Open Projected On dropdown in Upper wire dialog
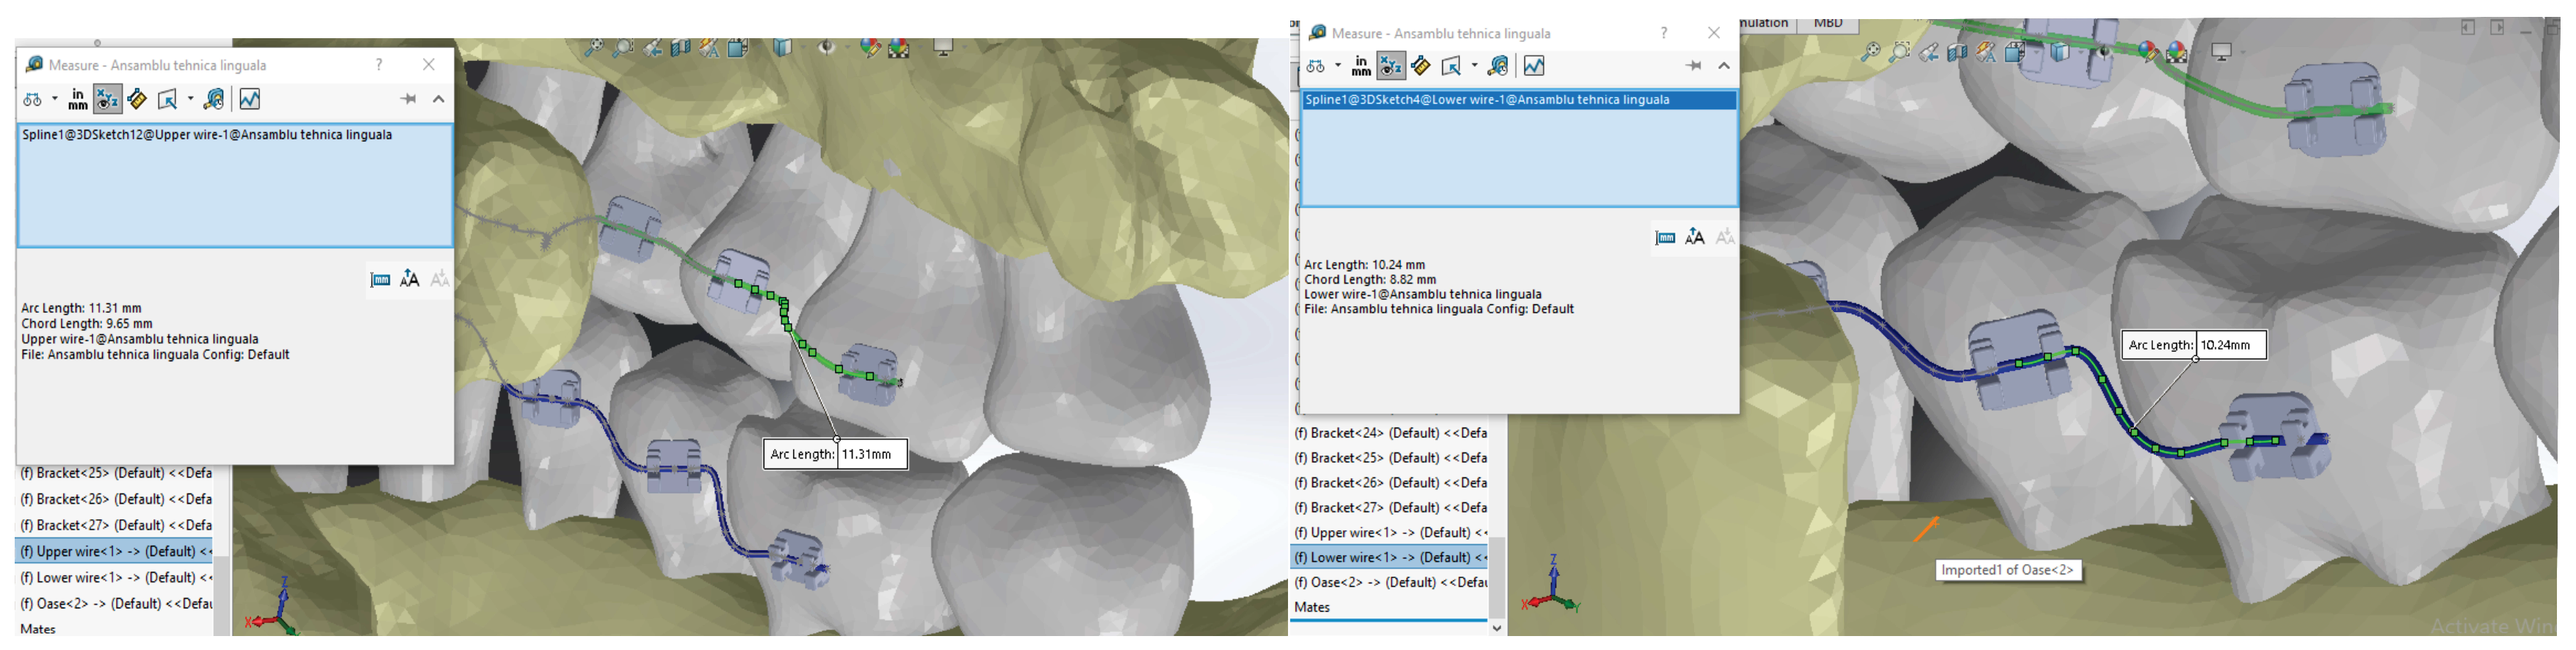Viewport: 2576px width, 650px height. pyautogui.click(x=190, y=99)
